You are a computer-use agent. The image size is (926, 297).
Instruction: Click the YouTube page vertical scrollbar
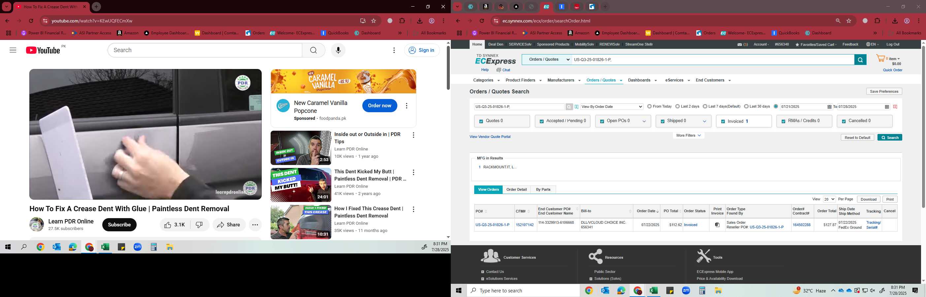pos(448,68)
